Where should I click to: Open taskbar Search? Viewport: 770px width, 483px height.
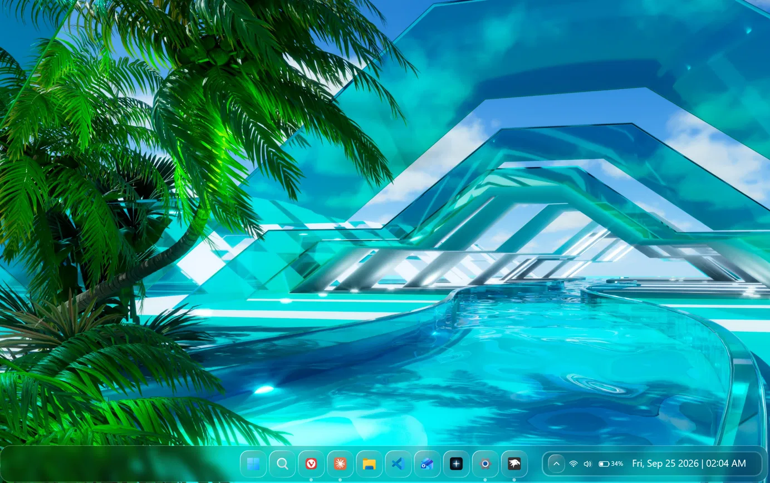[x=282, y=464]
